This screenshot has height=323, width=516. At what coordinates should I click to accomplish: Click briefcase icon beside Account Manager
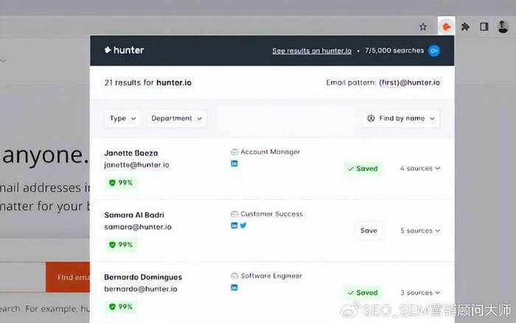[234, 152]
